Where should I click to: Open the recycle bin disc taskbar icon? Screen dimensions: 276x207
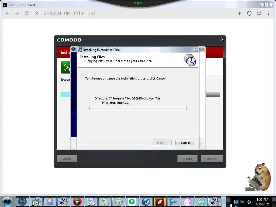(91, 202)
